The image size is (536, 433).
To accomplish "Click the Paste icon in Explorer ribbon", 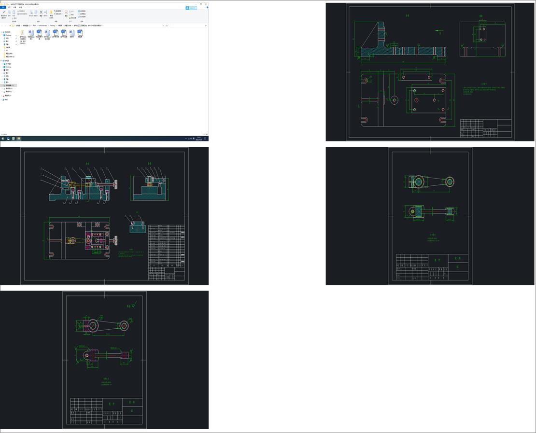I will click(14, 13).
